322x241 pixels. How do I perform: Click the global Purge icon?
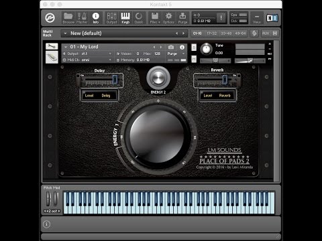pos(182,18)
